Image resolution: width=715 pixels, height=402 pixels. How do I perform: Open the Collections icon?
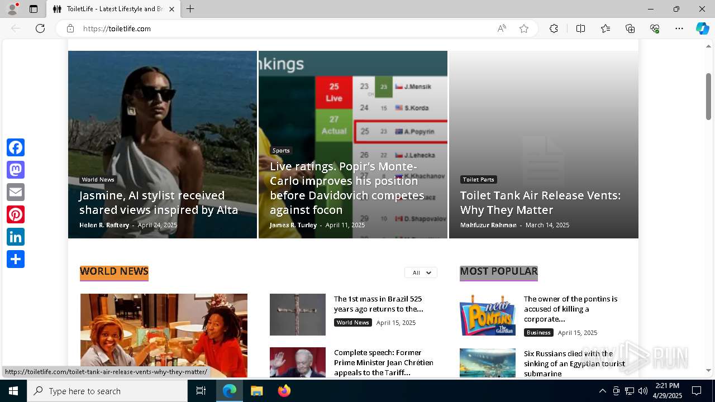click(x=630, y=28)
